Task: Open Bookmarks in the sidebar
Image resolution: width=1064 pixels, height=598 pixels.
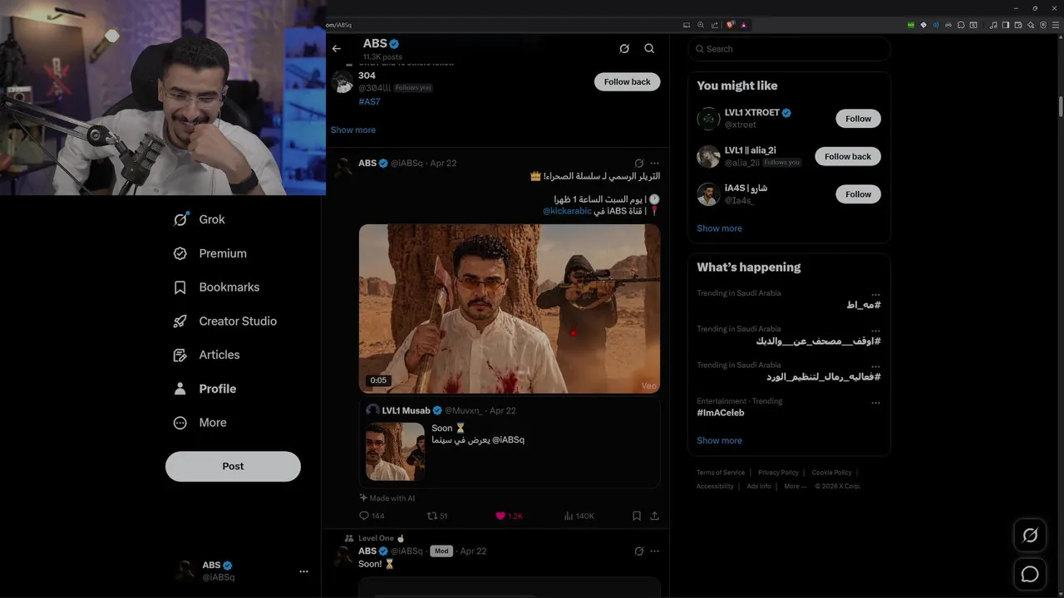Action: tap(216, 287)
